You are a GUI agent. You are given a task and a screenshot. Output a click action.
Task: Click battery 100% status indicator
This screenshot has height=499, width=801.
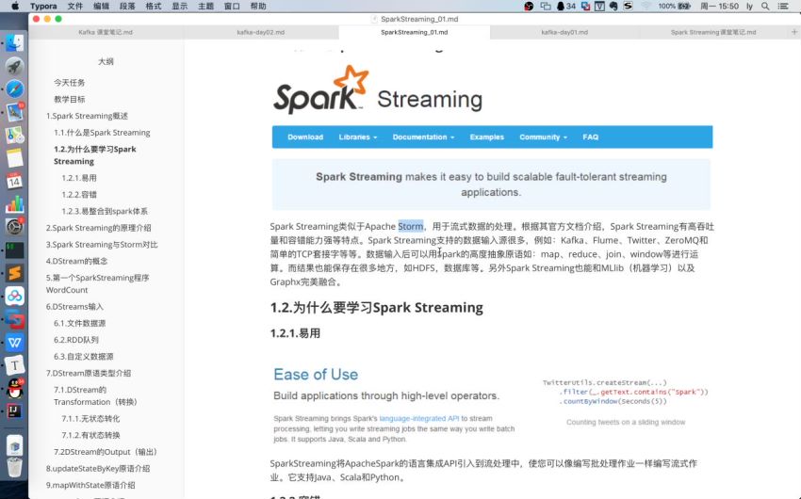[x=675, y=7]
